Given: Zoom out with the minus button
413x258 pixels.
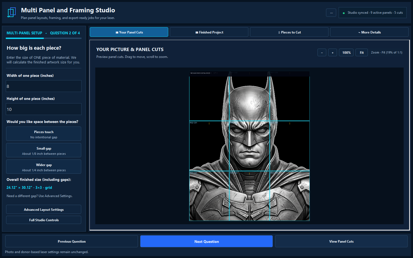Looking at the screenshot, I should pyautogui.click(x=322, y=52).
